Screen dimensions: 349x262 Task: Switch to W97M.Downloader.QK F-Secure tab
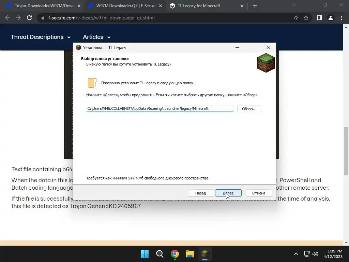click(x=125, y=6)
